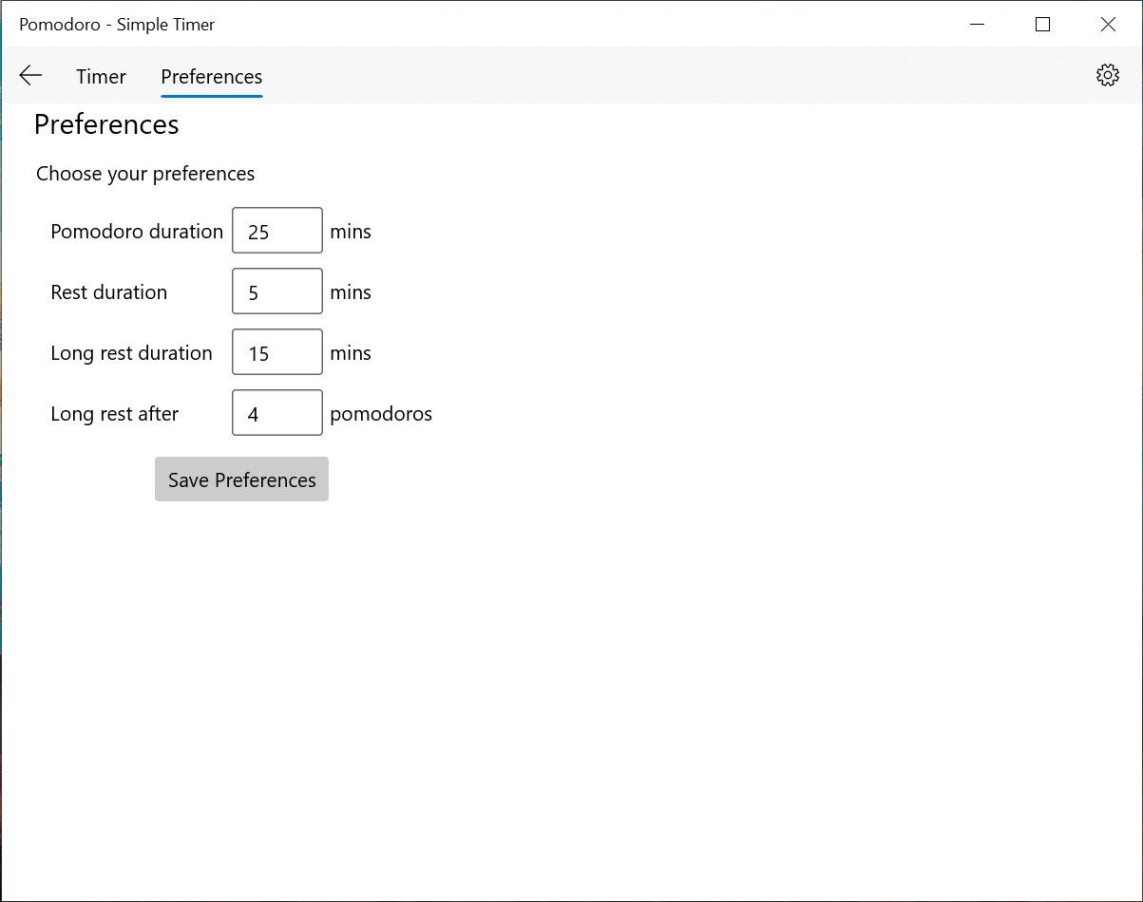Click the Save Preferences button
This screenshot has width=1143, height=902.
[241, 479]
